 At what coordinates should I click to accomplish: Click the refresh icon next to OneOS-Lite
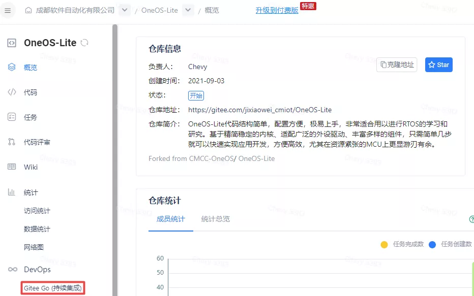84,43
